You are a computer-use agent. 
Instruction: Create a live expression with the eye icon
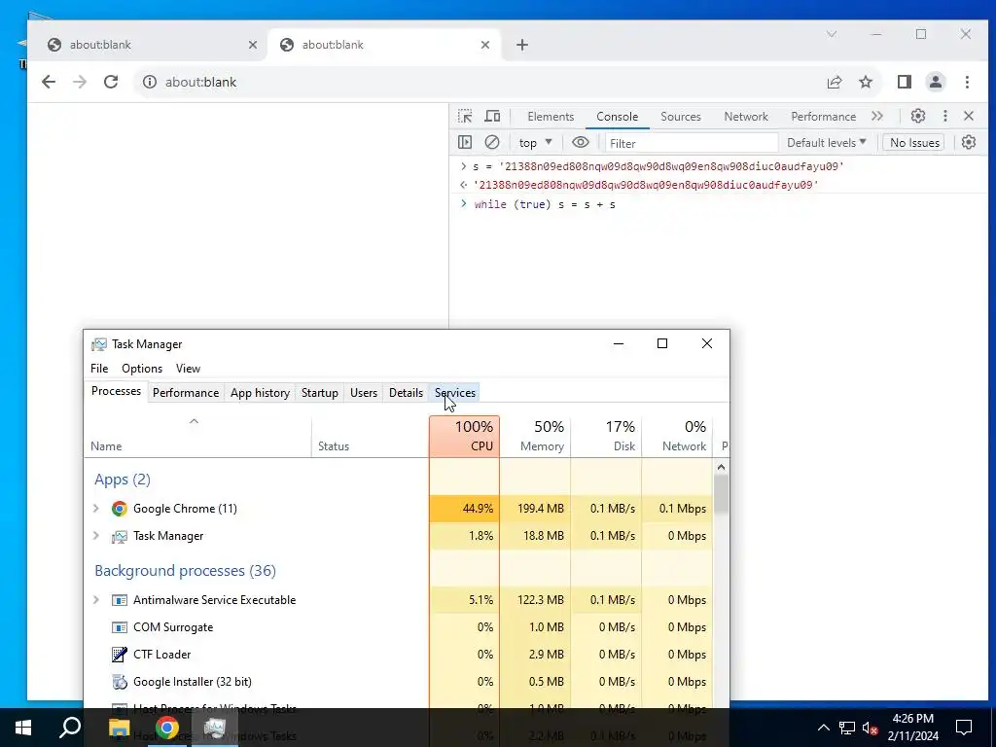(x=580, y=142)
